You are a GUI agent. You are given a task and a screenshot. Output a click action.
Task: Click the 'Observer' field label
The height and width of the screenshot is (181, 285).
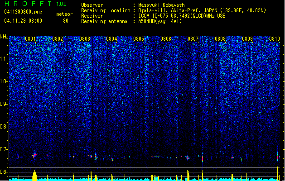92,5
